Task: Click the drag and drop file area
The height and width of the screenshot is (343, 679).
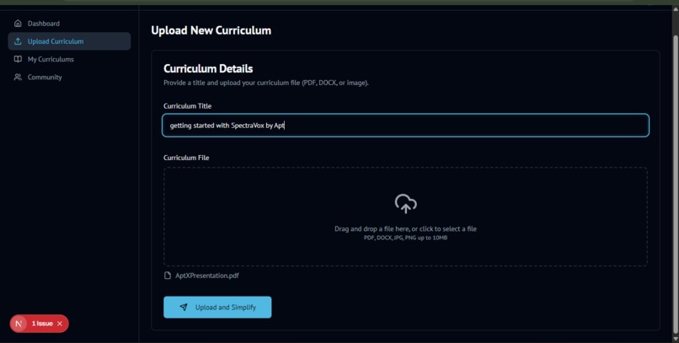Action: pos(405,217)
